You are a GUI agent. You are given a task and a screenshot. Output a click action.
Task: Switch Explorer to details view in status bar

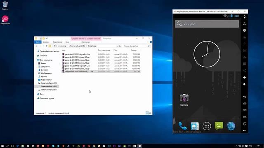click(147, 113)
